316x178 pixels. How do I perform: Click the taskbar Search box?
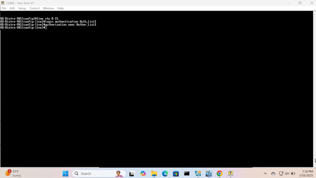tap(99, 173)
